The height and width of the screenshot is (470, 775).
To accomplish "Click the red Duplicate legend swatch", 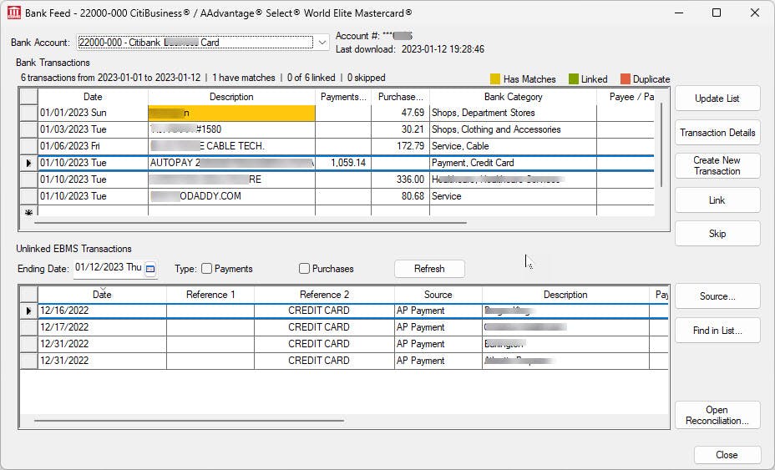I will 625,79.
